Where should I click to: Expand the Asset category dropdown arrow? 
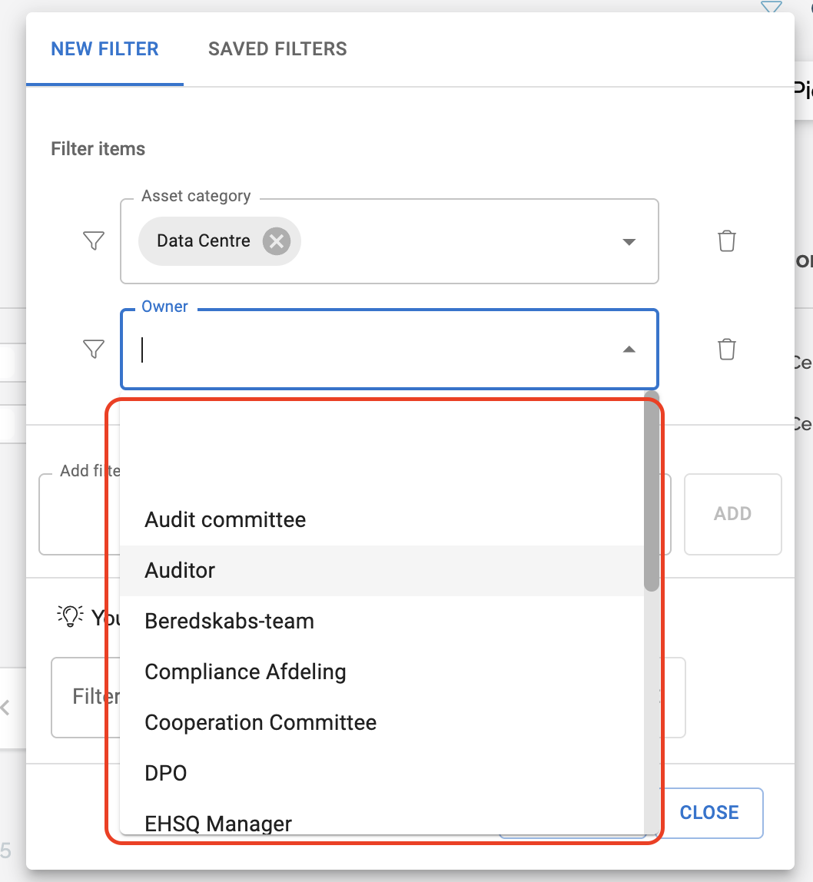click(x=629, y=242)
